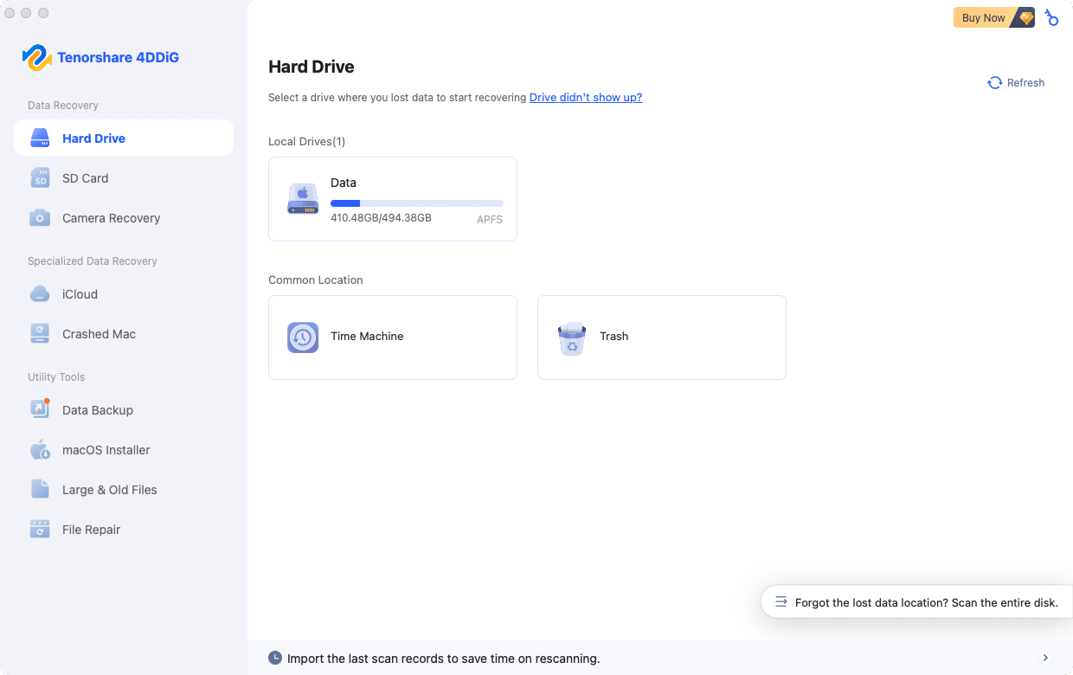This screenshot has width=1073, height=675.
Task: Select the SD Card icon in sidebar
Action: click(41, 178)
